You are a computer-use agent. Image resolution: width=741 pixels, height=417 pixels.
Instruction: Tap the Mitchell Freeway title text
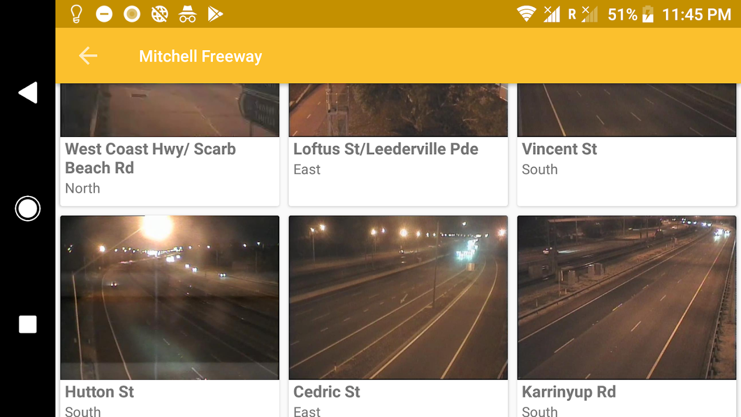(x=201, y=56)
